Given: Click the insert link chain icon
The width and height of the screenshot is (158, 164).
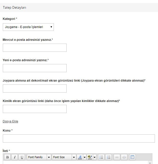Looking at the screenshot, I should pyautogui.click(x=117, y=157).
